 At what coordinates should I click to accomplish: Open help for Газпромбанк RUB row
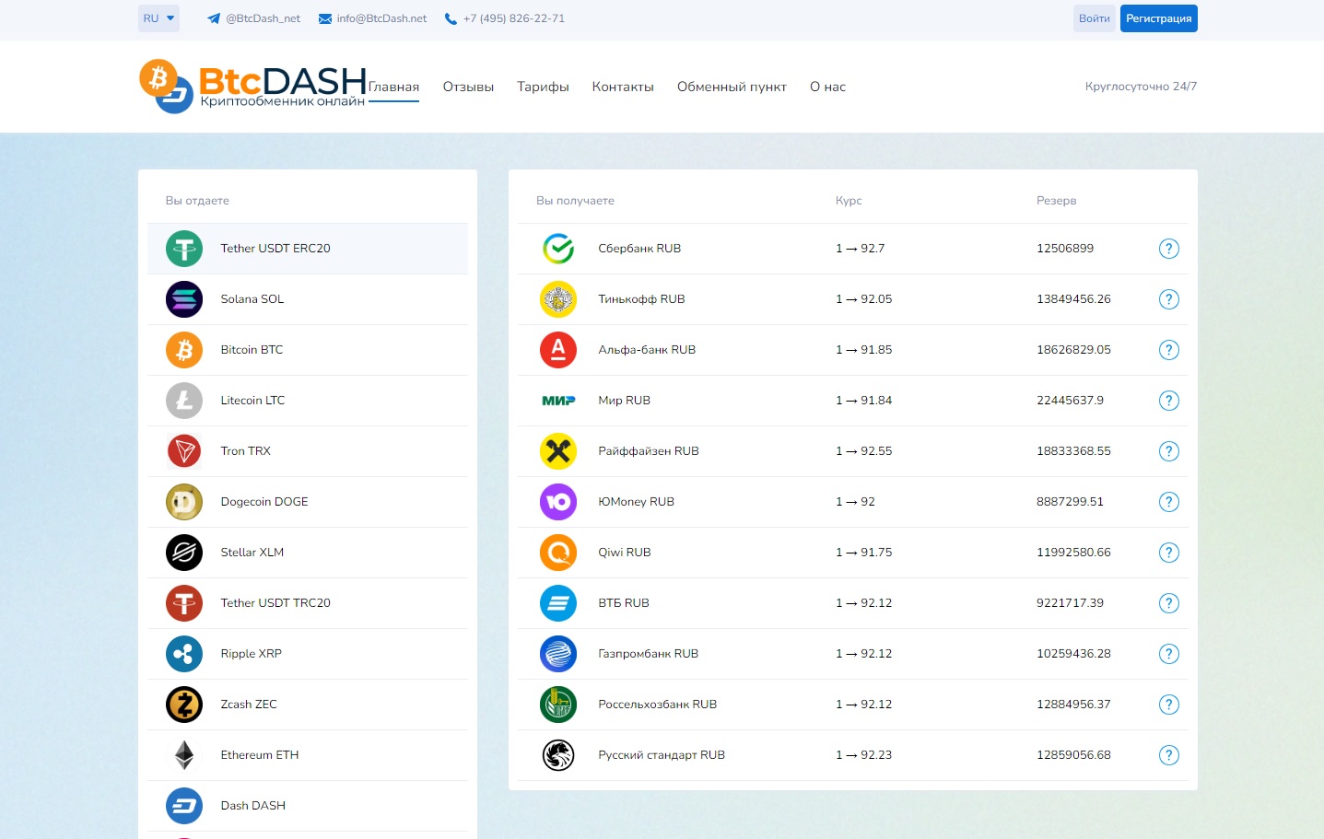coord(1168,654)
